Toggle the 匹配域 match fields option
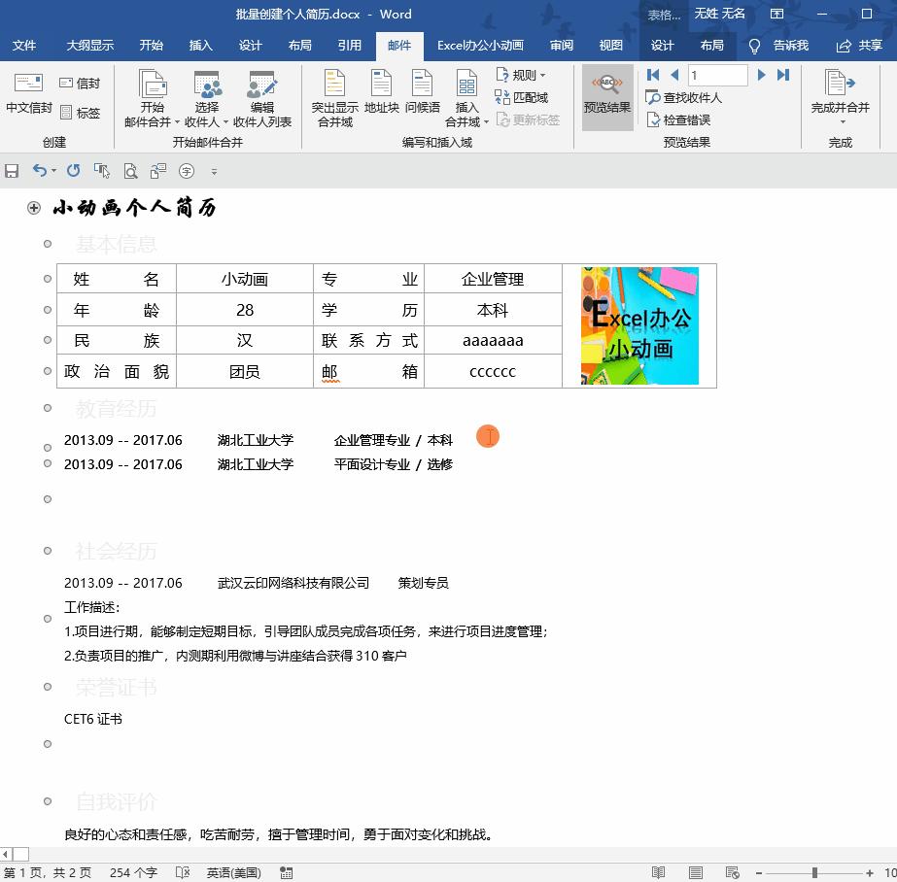Screen dimensions: 897x882 (x=522, y=97)
